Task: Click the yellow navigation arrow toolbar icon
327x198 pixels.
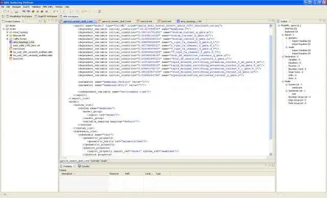Action: [x=83, y=11]
